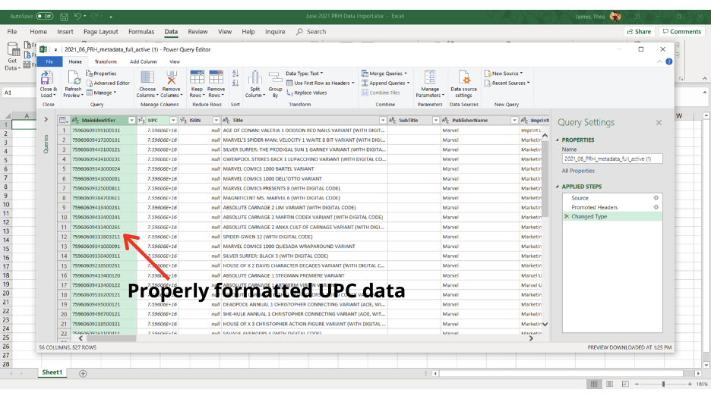
Task: Undo using Excel title bar icon
Action: pos(77,16)
